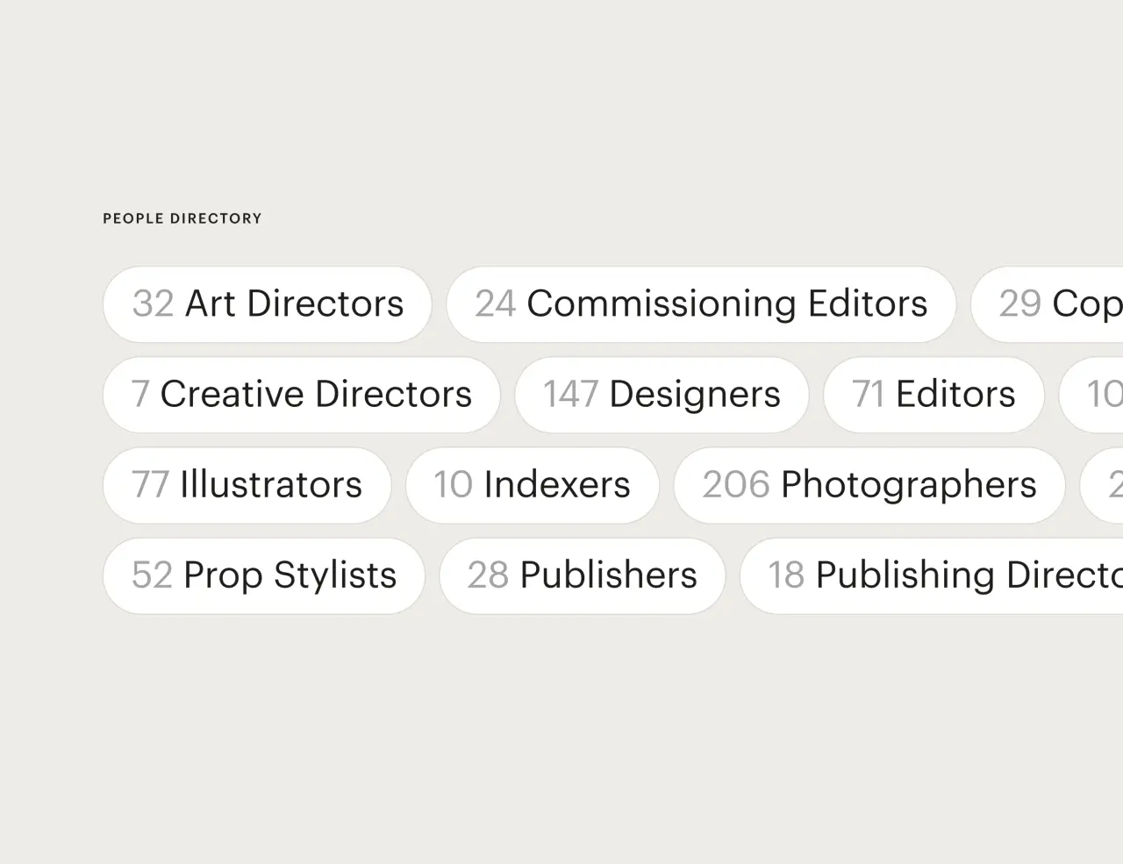The image size is (1123, 864).
Task: View the 71 Editors category
Action: point(933,395)
